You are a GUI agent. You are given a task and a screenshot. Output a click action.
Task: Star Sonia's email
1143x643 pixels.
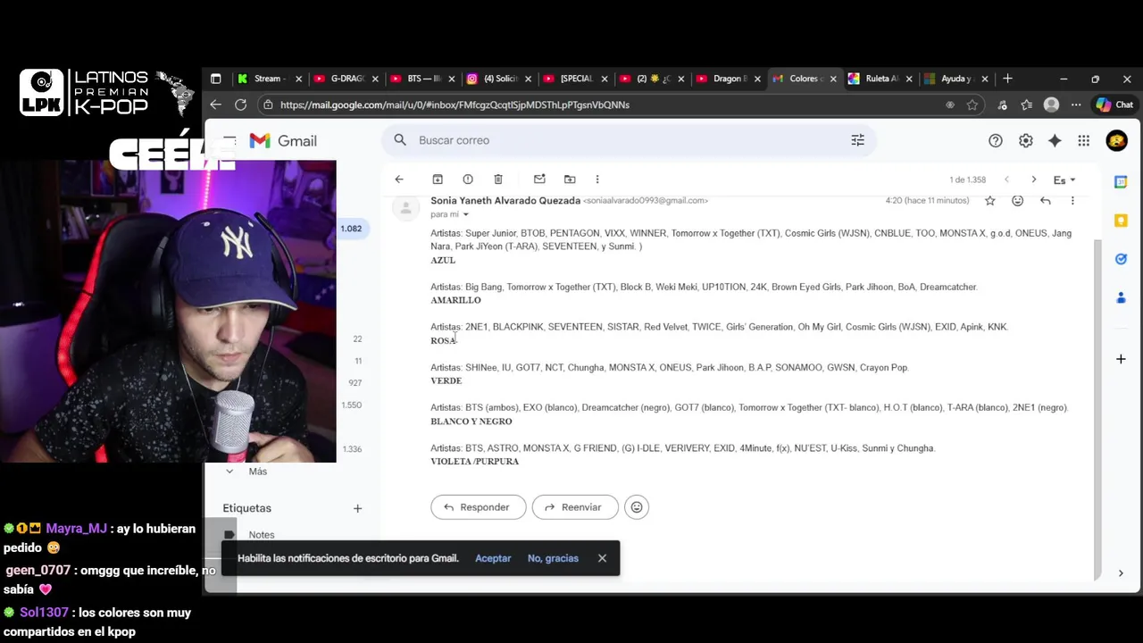(989, 201)
